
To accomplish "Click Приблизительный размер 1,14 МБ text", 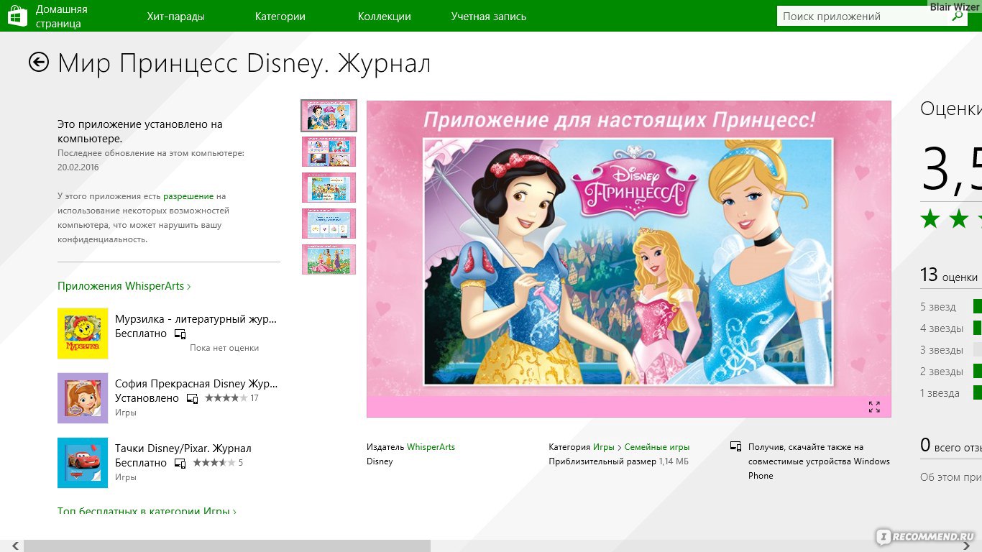I will click(618, 461).
